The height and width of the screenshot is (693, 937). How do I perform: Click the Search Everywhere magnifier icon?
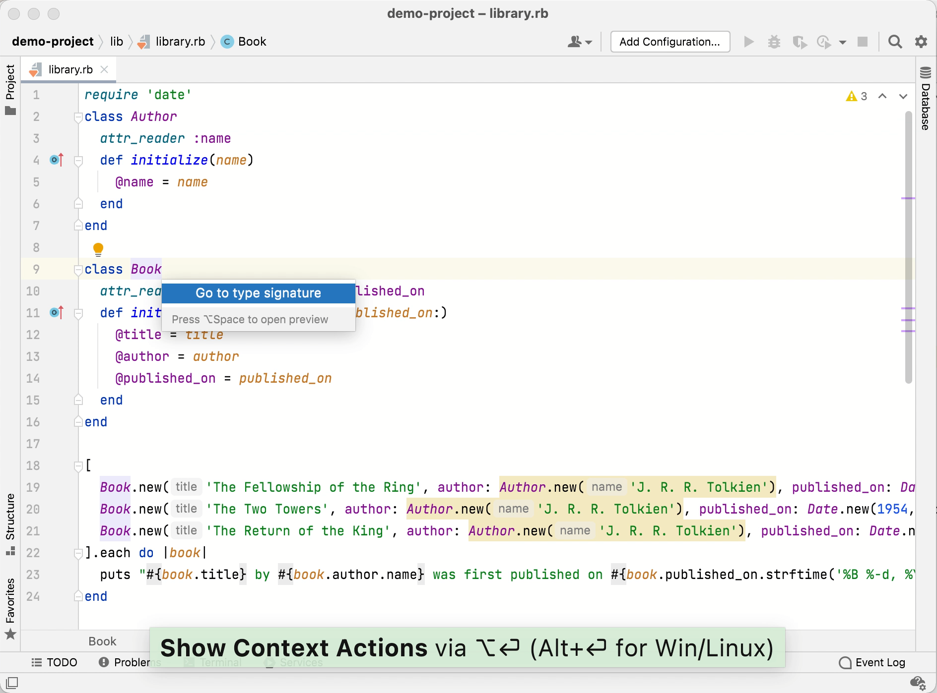[x=895, y=42]
